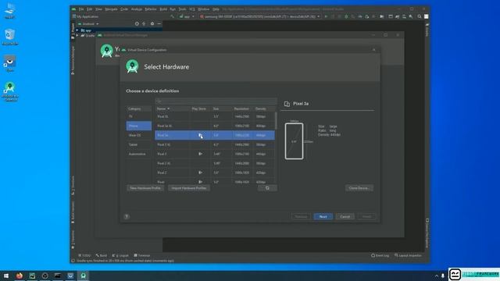Click New Hardware Profile button

coord(145,188)
